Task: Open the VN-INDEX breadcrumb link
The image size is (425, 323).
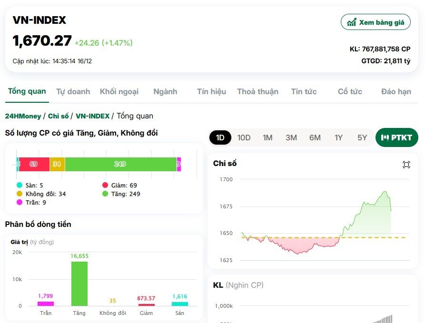Action: [x=92, y=116]
